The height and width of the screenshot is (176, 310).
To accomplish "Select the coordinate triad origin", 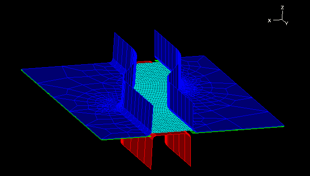I will 282,20.
